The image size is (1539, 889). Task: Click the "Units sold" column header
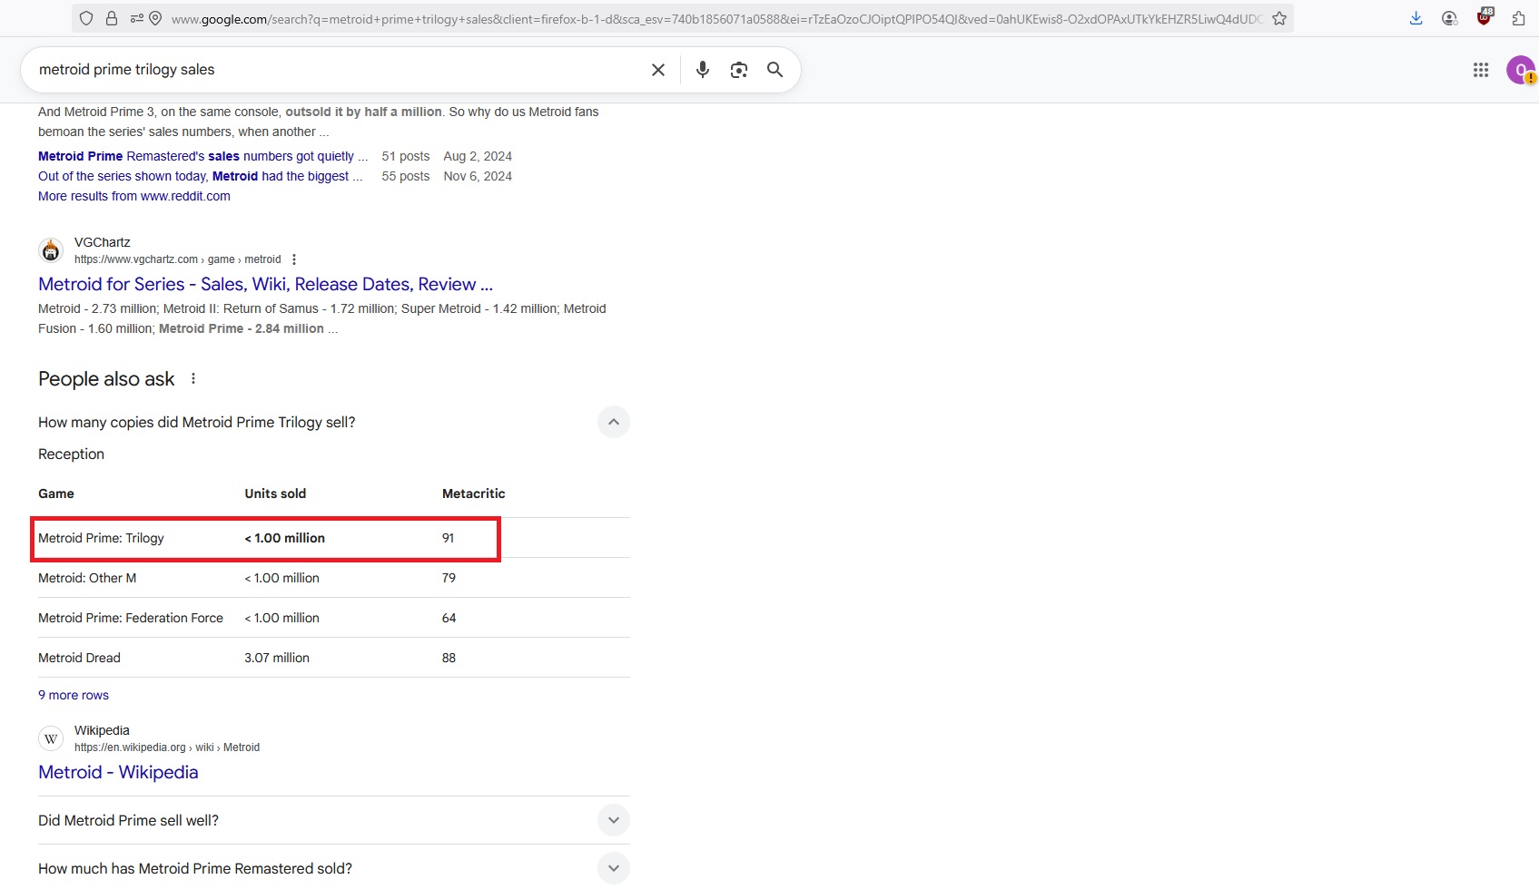[275, 493]
